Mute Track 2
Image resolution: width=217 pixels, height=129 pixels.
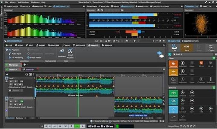pyautogui.click(x=11, y=101)
